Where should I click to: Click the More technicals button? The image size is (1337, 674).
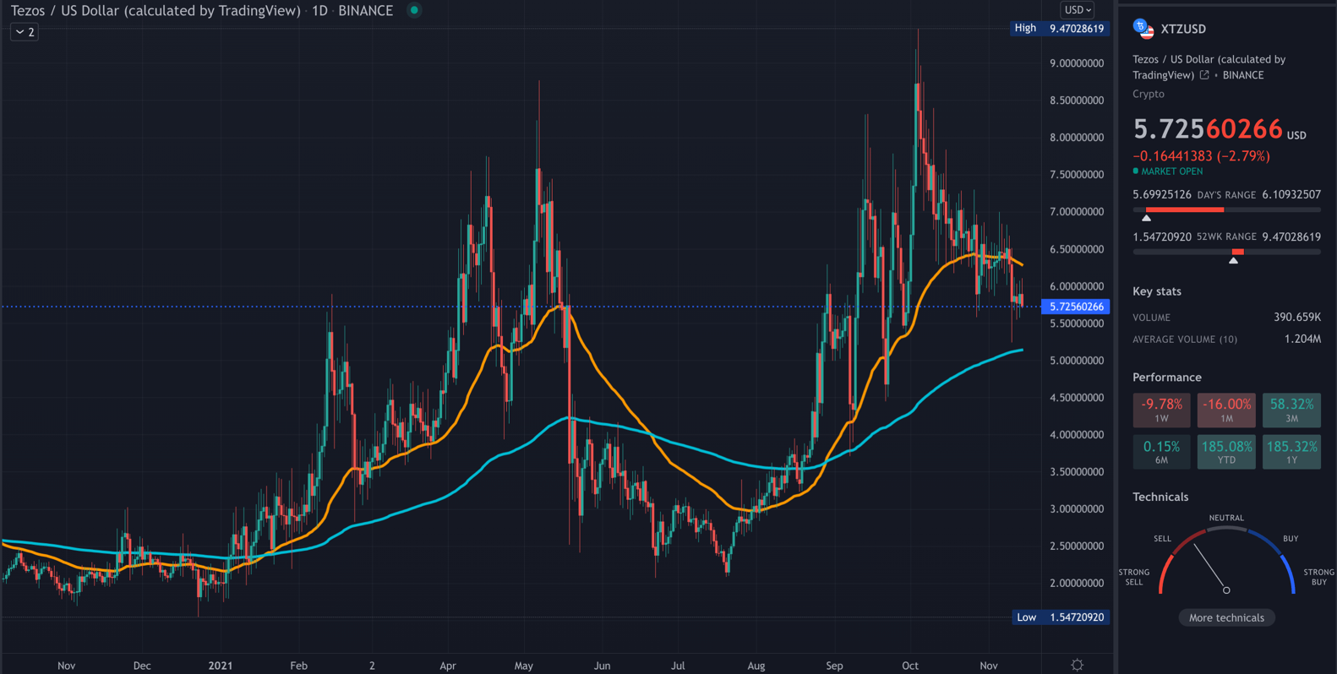point(1226,617)
